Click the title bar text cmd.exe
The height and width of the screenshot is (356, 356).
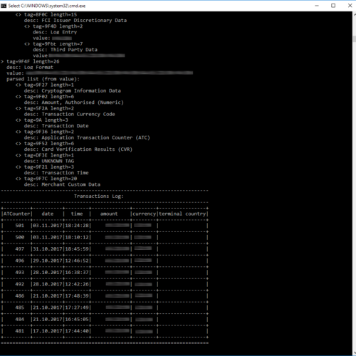(47, 6)
